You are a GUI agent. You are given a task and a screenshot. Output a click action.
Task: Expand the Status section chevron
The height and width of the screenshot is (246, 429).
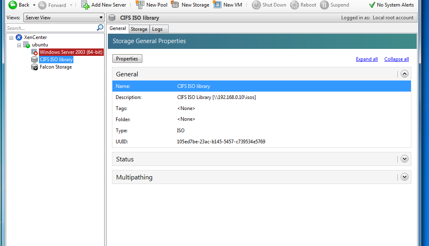click(404, 159)
